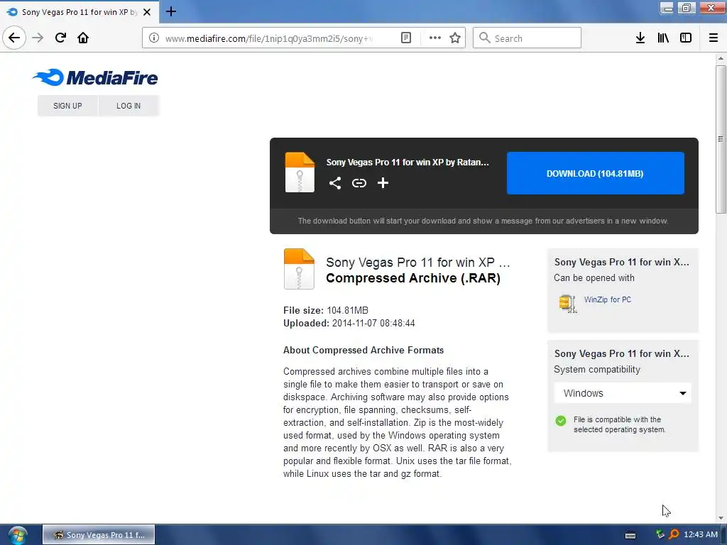Click the orange magnifier tray icon
This screenshot has width=727, height=545.
click(674, 534)
